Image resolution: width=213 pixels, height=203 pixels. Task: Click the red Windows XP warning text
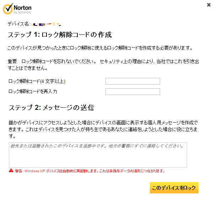[x=90, y=171]
